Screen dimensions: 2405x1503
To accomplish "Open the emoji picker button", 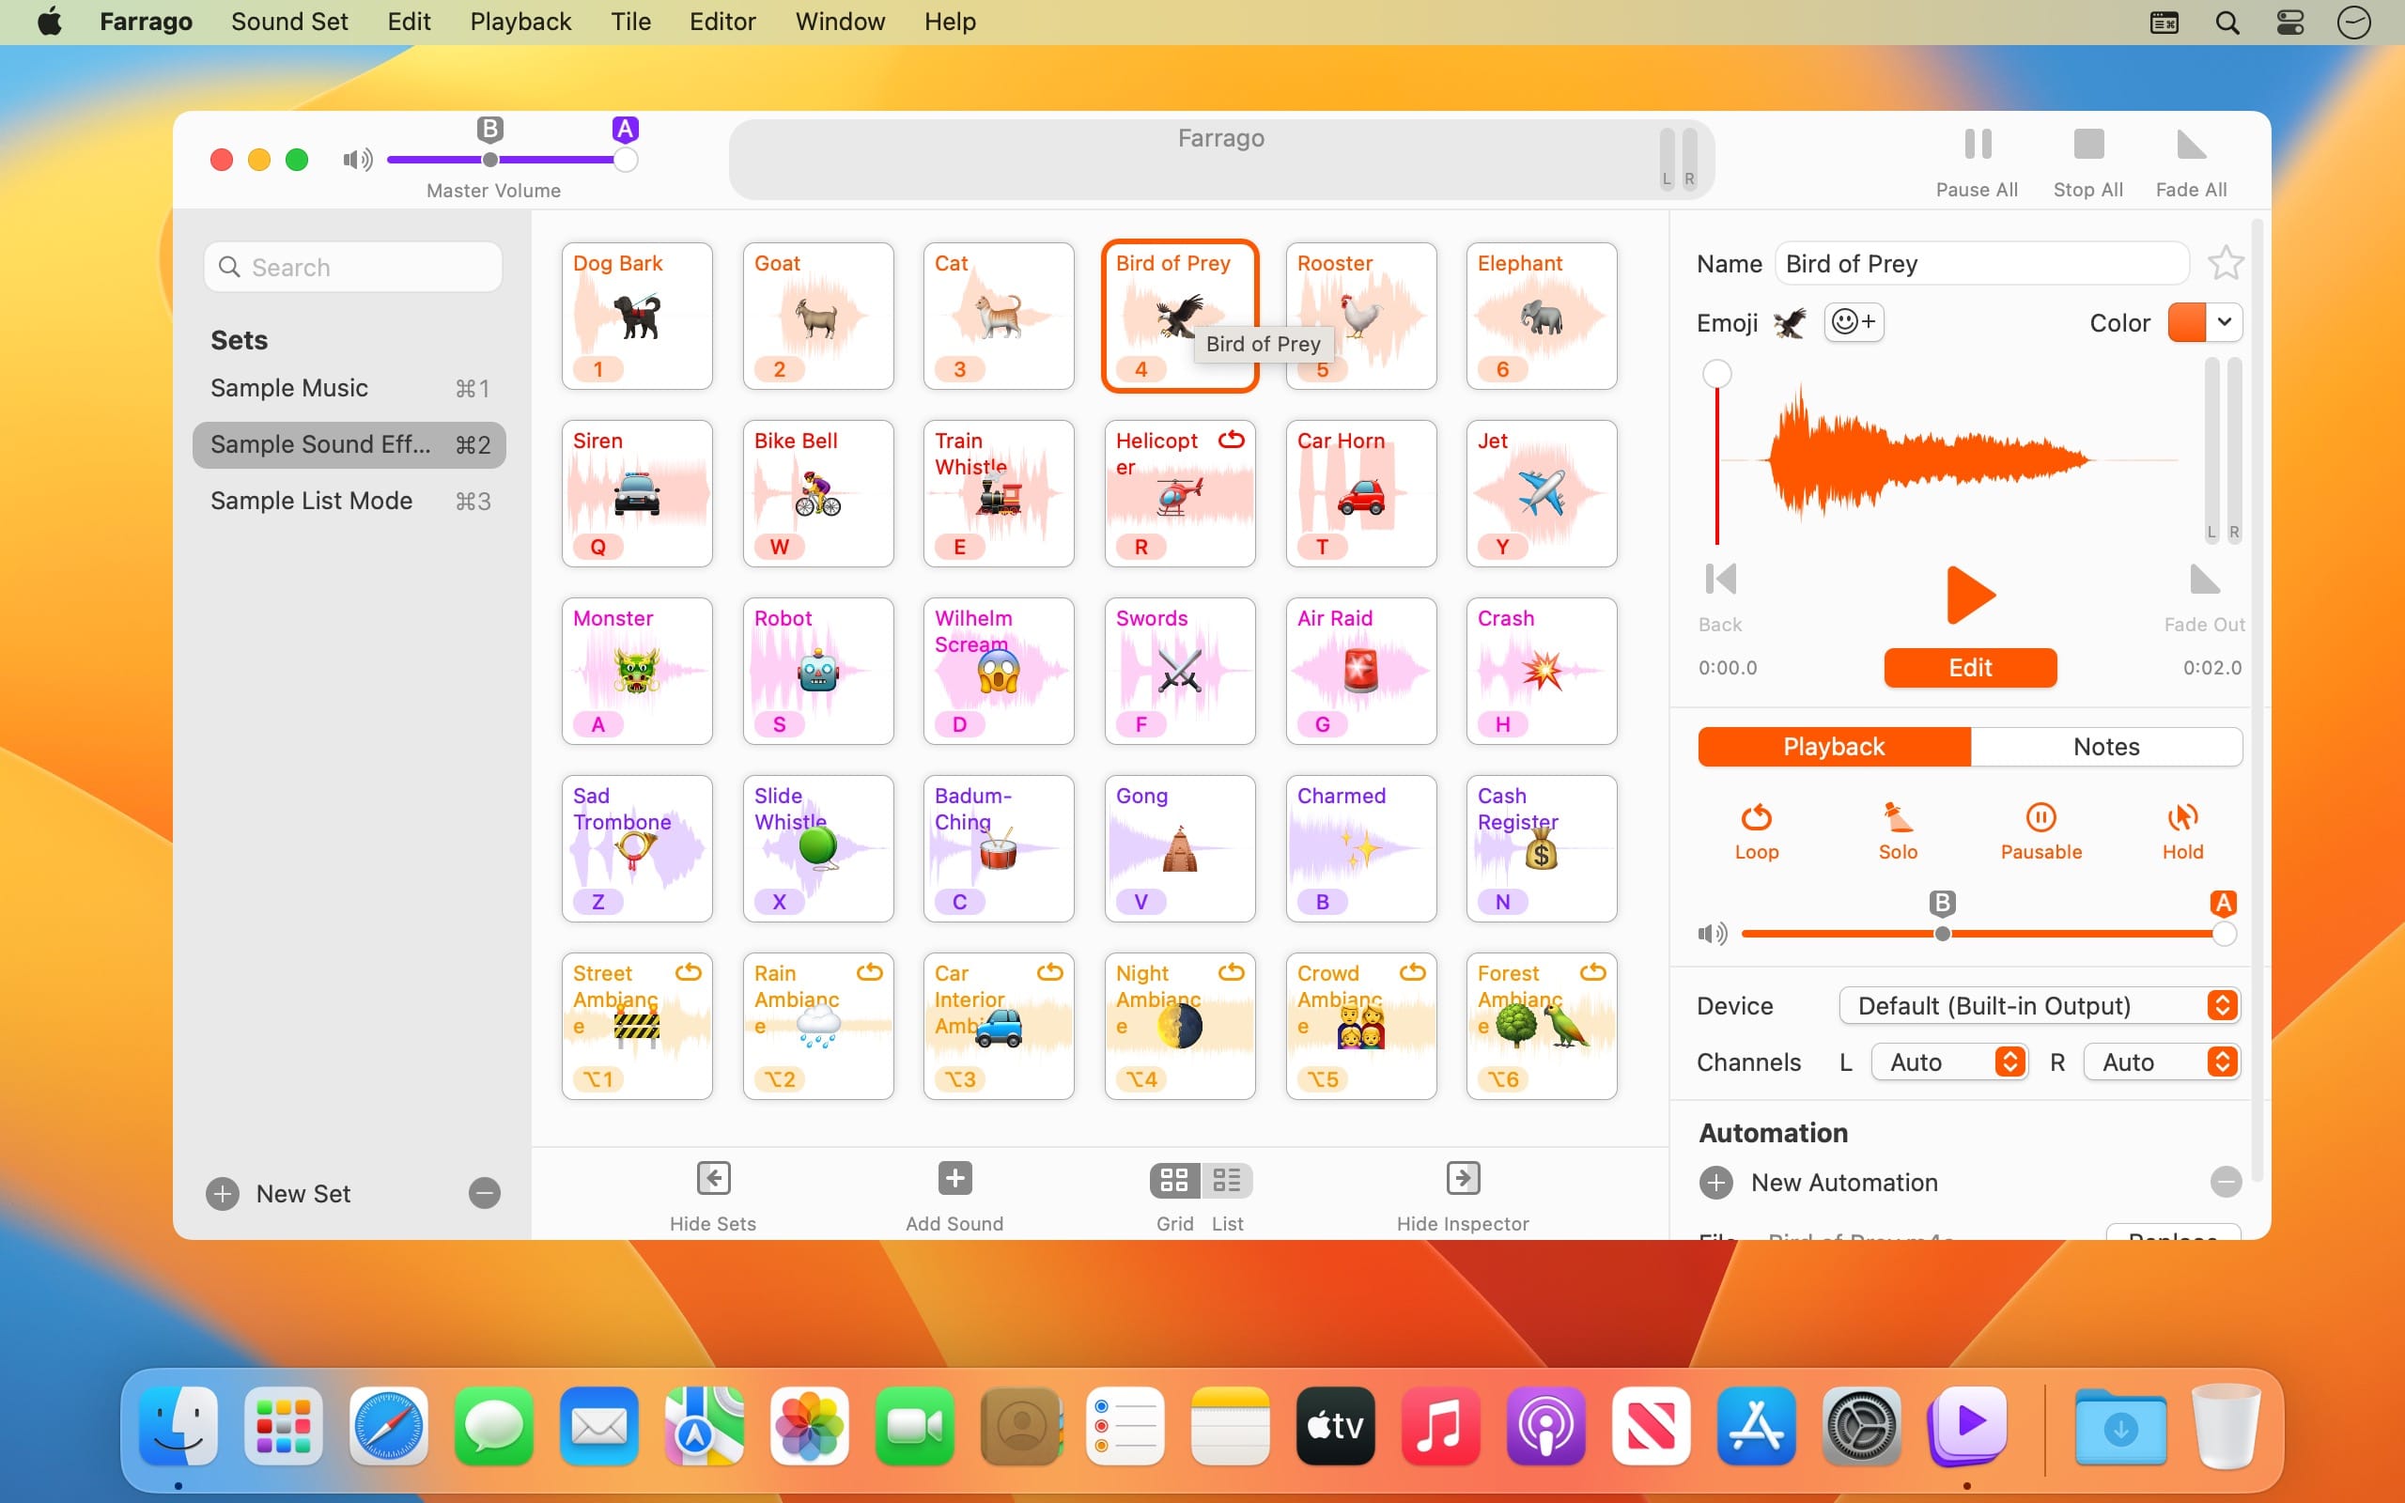I will click(1854, 322).
